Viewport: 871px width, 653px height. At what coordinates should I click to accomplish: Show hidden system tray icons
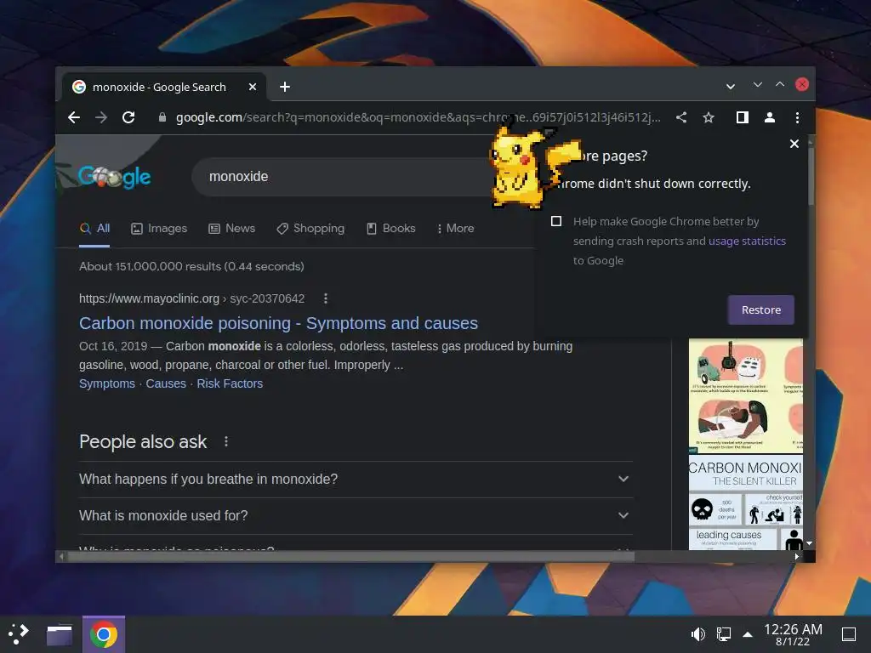click(748, 634)
